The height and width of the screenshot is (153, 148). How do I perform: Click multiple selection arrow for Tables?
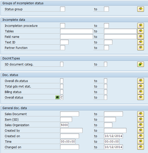[140, 31]
